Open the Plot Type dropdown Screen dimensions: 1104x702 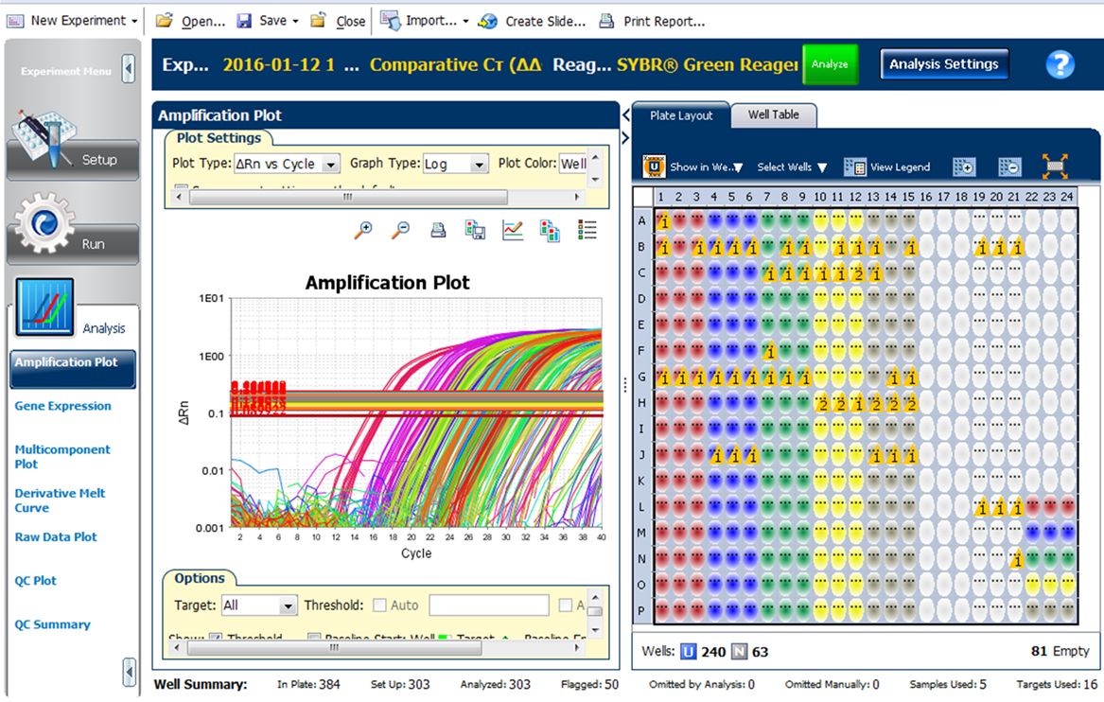click(330, 164)
